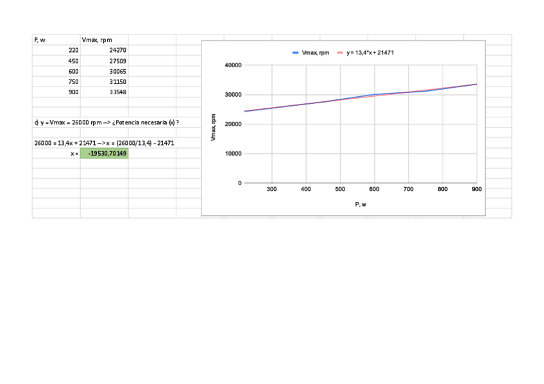Click the cell containing 24270
Screen dimensions: 544x384
(x=104, y=50)
